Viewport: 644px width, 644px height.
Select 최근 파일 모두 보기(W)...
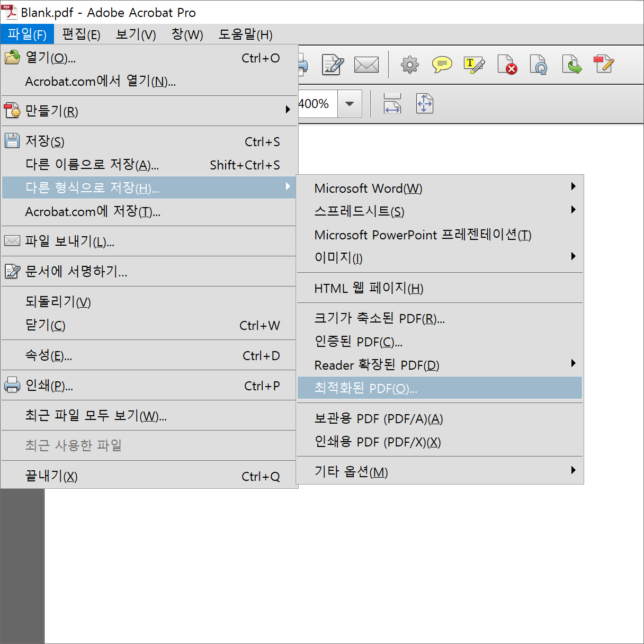(149, 416)
